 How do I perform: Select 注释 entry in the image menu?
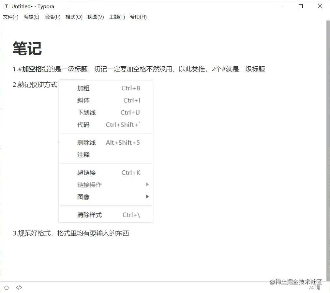(106, 155)
